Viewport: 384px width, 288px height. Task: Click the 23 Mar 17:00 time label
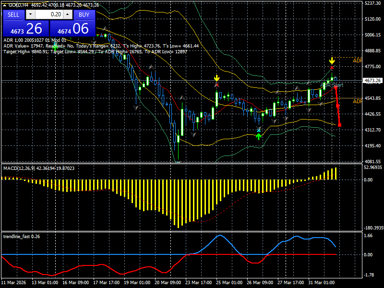pos(198,282)
